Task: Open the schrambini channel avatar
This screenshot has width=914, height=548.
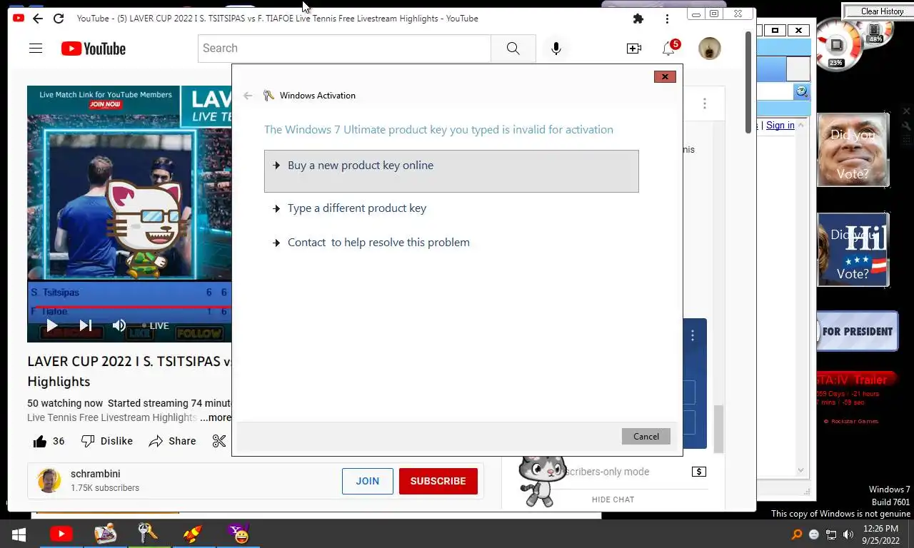Action: tap(49, 480)
